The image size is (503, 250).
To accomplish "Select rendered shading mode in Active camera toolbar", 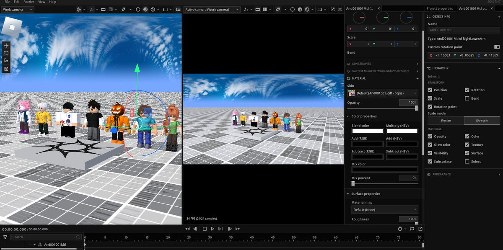I will 307,9.
